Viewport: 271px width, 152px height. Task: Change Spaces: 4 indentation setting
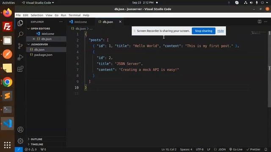186,149
